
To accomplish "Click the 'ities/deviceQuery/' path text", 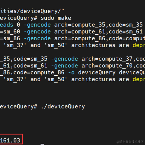I will (x=30, y=11).
